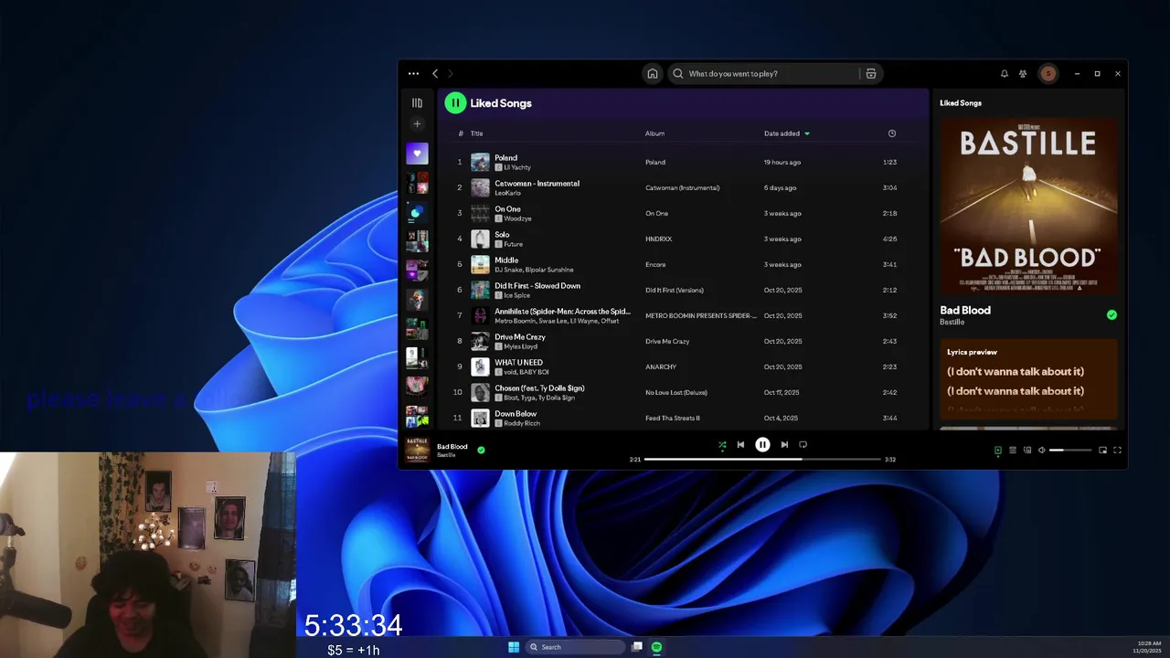This screenshot has height=658, width=1170.
Task: Click now-playing Bad Blood cover in bottom bar
Action: tap(418, 449)
